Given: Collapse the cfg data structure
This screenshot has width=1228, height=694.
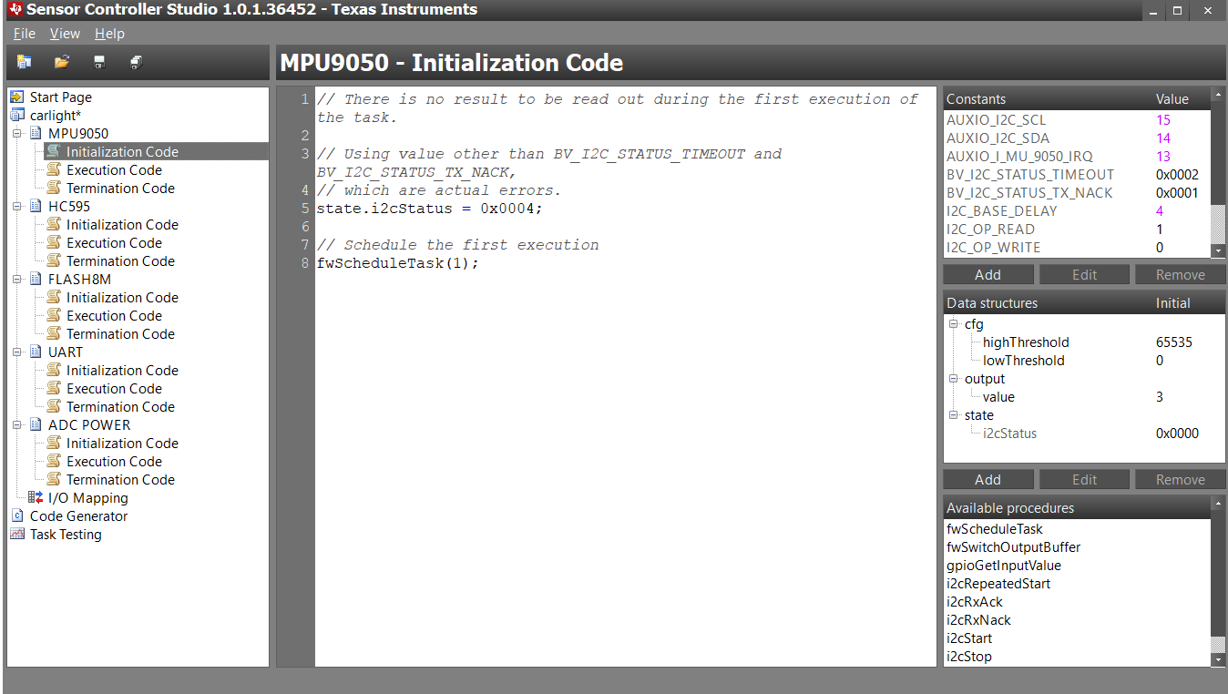Looking at the screenshot, I should point(954,324).
